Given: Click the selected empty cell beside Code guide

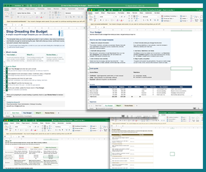Looking at the screenshot, I should [181, 68].
